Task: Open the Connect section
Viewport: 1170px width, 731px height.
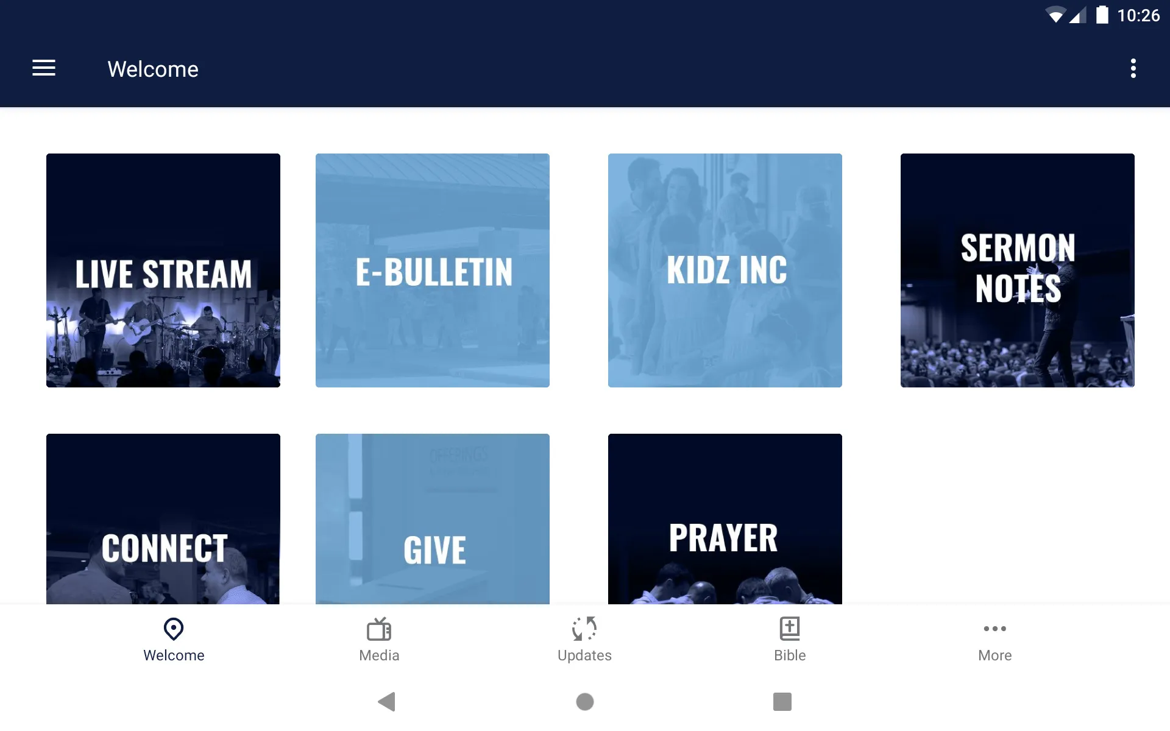Action: click(163, 519)
